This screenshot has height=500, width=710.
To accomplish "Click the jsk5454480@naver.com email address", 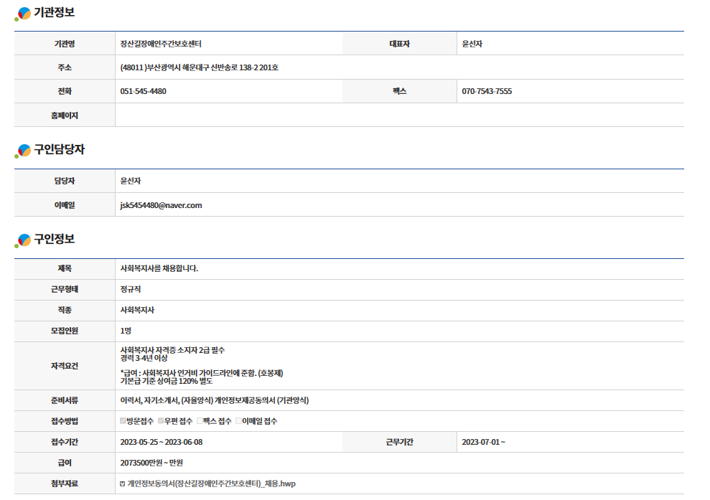I will click(x=161, y=205).
